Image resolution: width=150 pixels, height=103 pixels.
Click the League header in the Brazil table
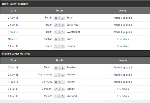point(123,11)
